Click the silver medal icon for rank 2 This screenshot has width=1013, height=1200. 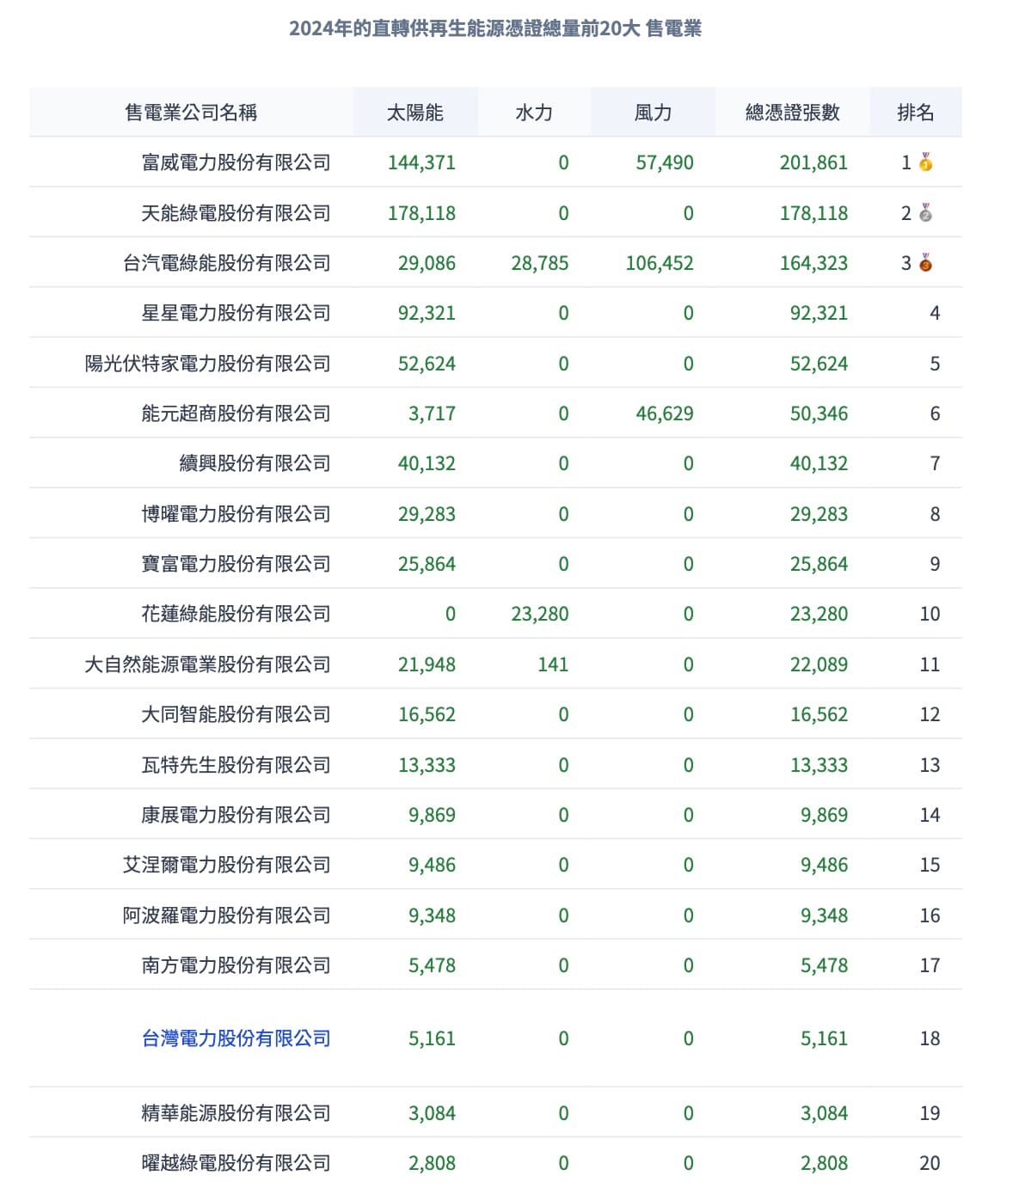coord(925,213)
